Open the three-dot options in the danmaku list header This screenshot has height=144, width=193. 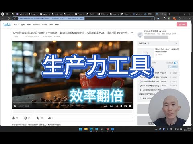tap(149, 44)
